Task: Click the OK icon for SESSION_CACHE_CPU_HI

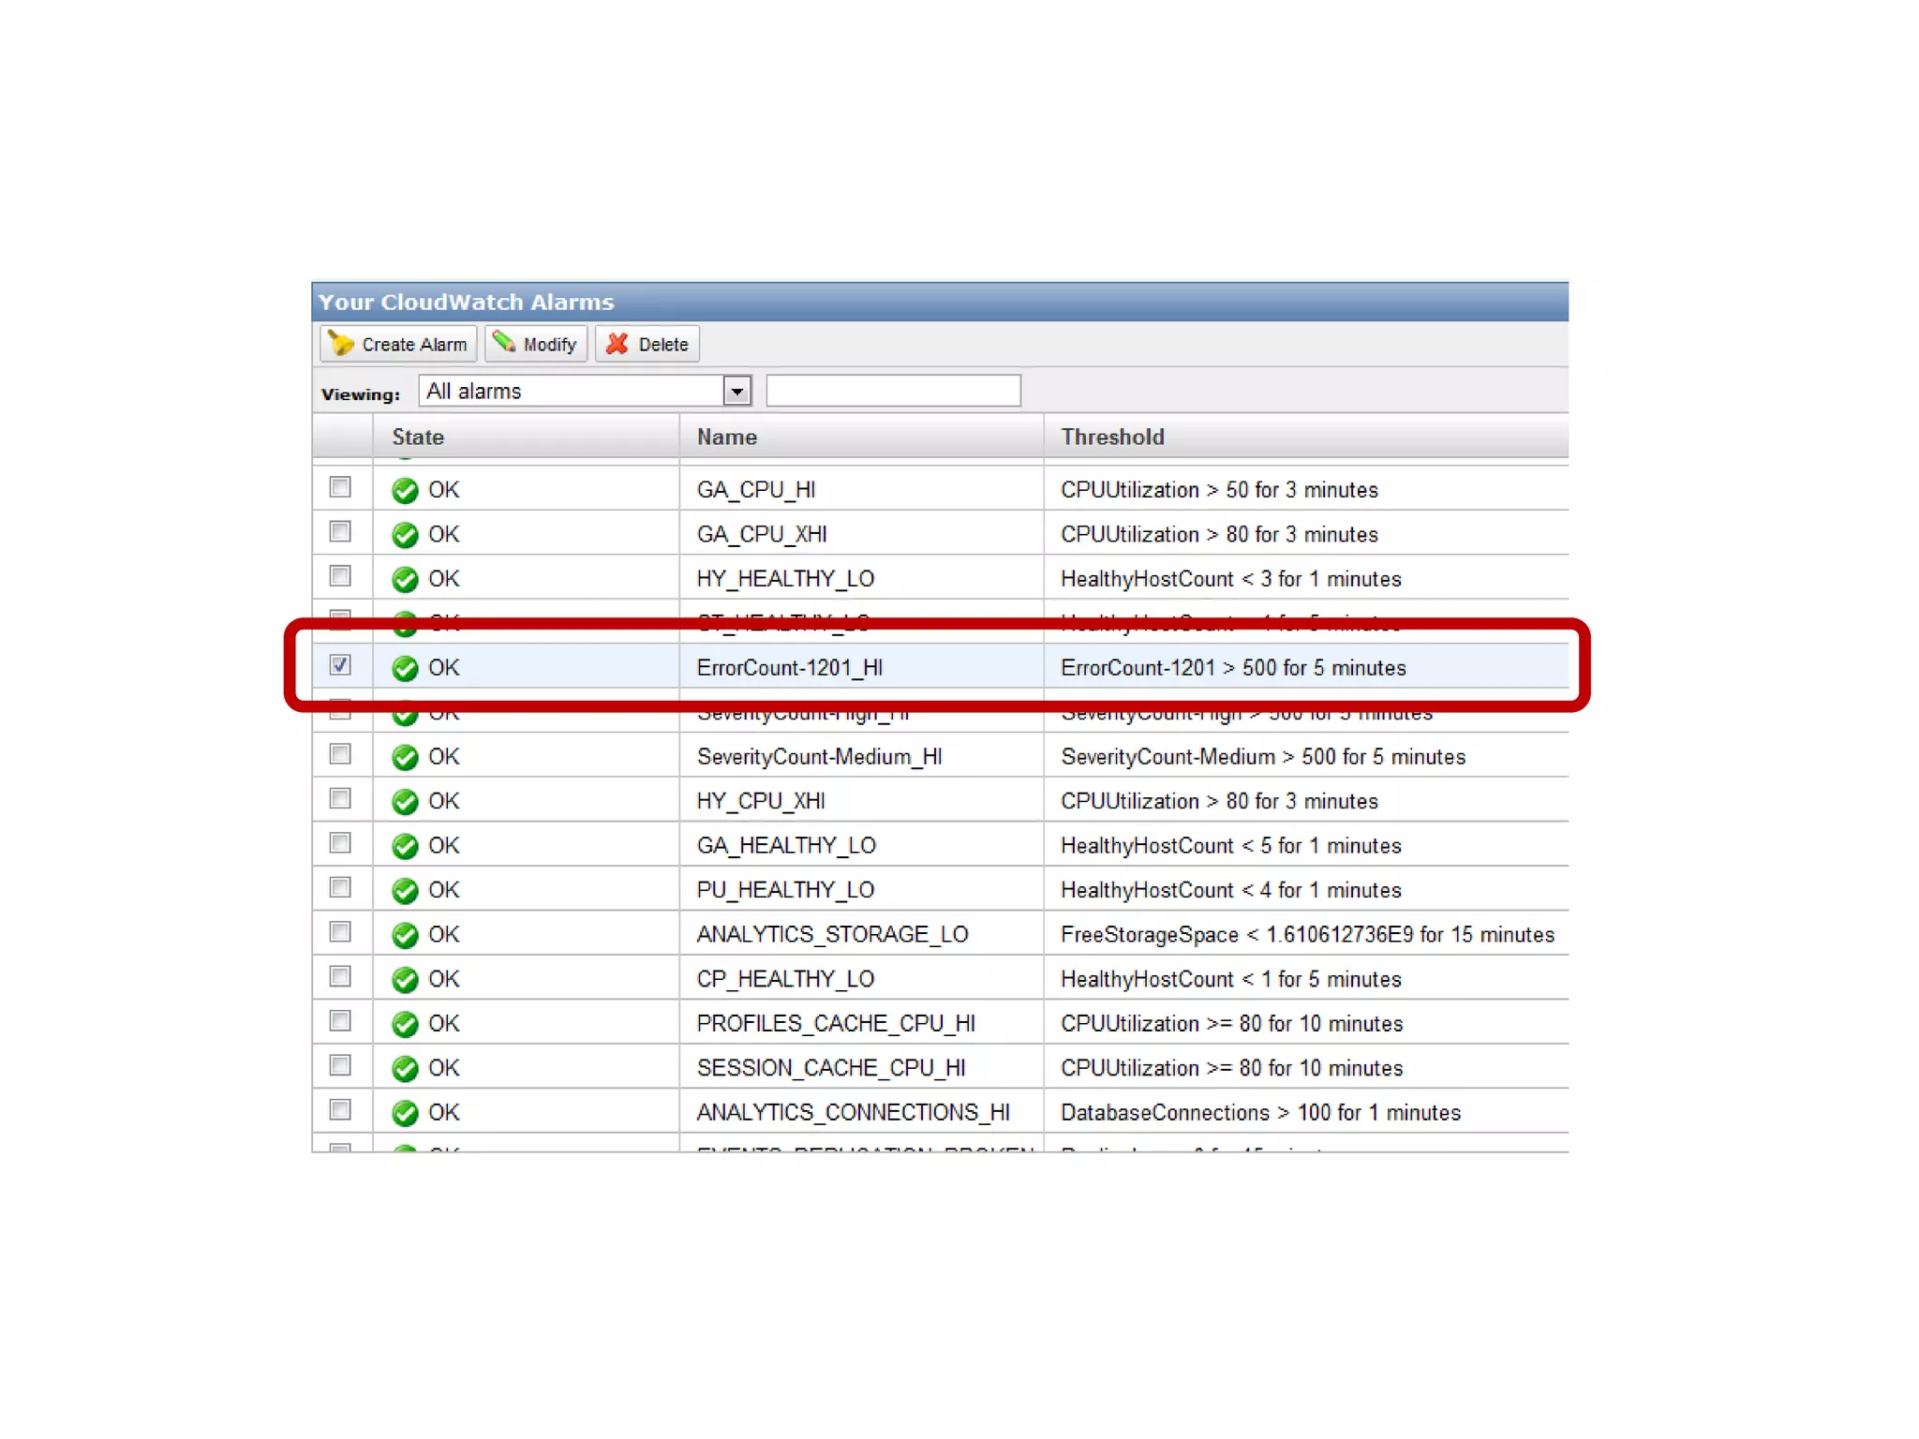Action: pyautogui.click(x=405, y=1068)
